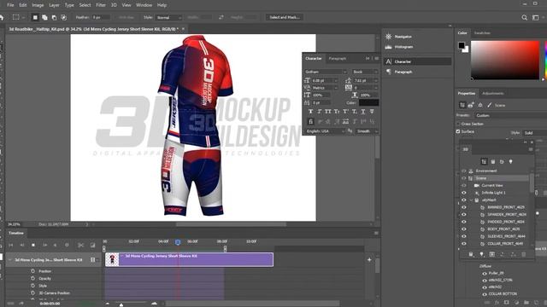Choose Add to Selection mode icon
The image size is (547, 307).
[x=44, y=17]
